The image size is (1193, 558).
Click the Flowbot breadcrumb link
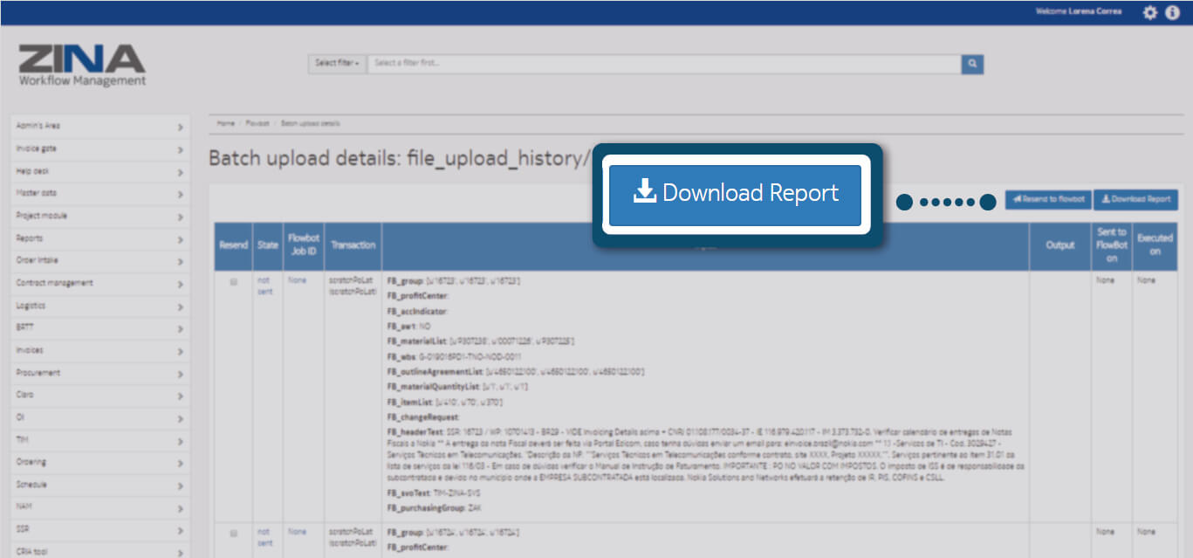pos(257,124)
